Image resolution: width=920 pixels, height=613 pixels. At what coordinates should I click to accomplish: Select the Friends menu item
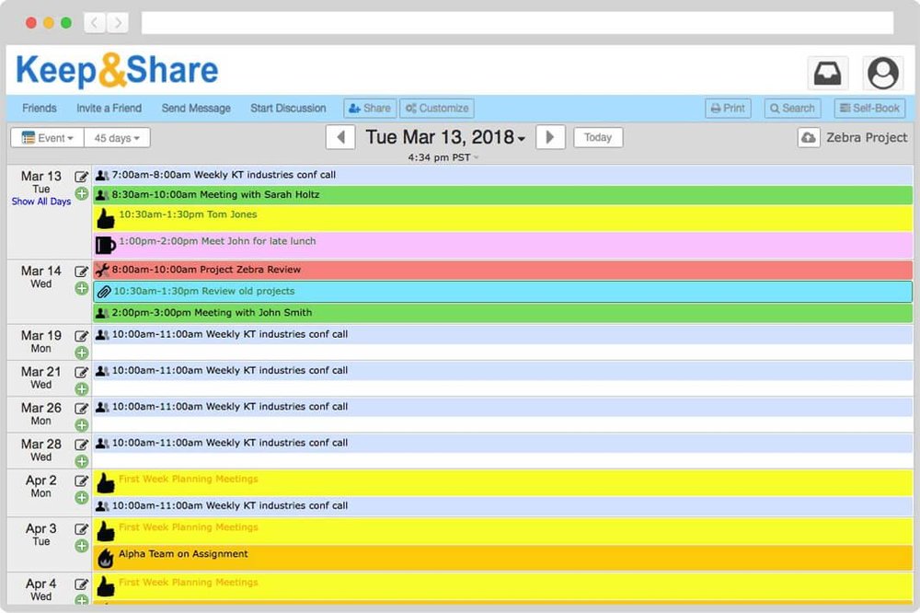pyautogui.click(x=39, y=108)
